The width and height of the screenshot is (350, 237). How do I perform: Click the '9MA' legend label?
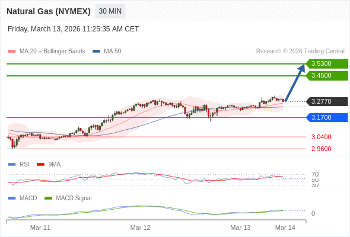click(55, 165)
